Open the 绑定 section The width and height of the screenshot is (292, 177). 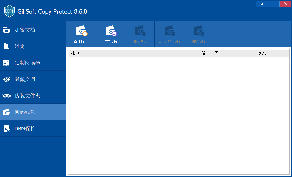[33, 46]
